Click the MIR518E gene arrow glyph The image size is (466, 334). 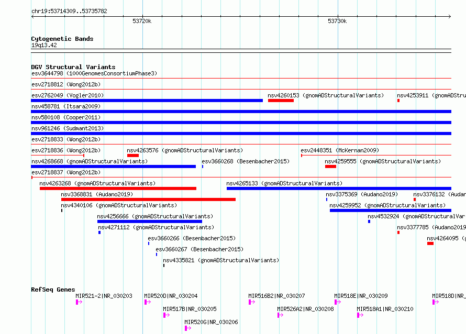tap(337, 302)
